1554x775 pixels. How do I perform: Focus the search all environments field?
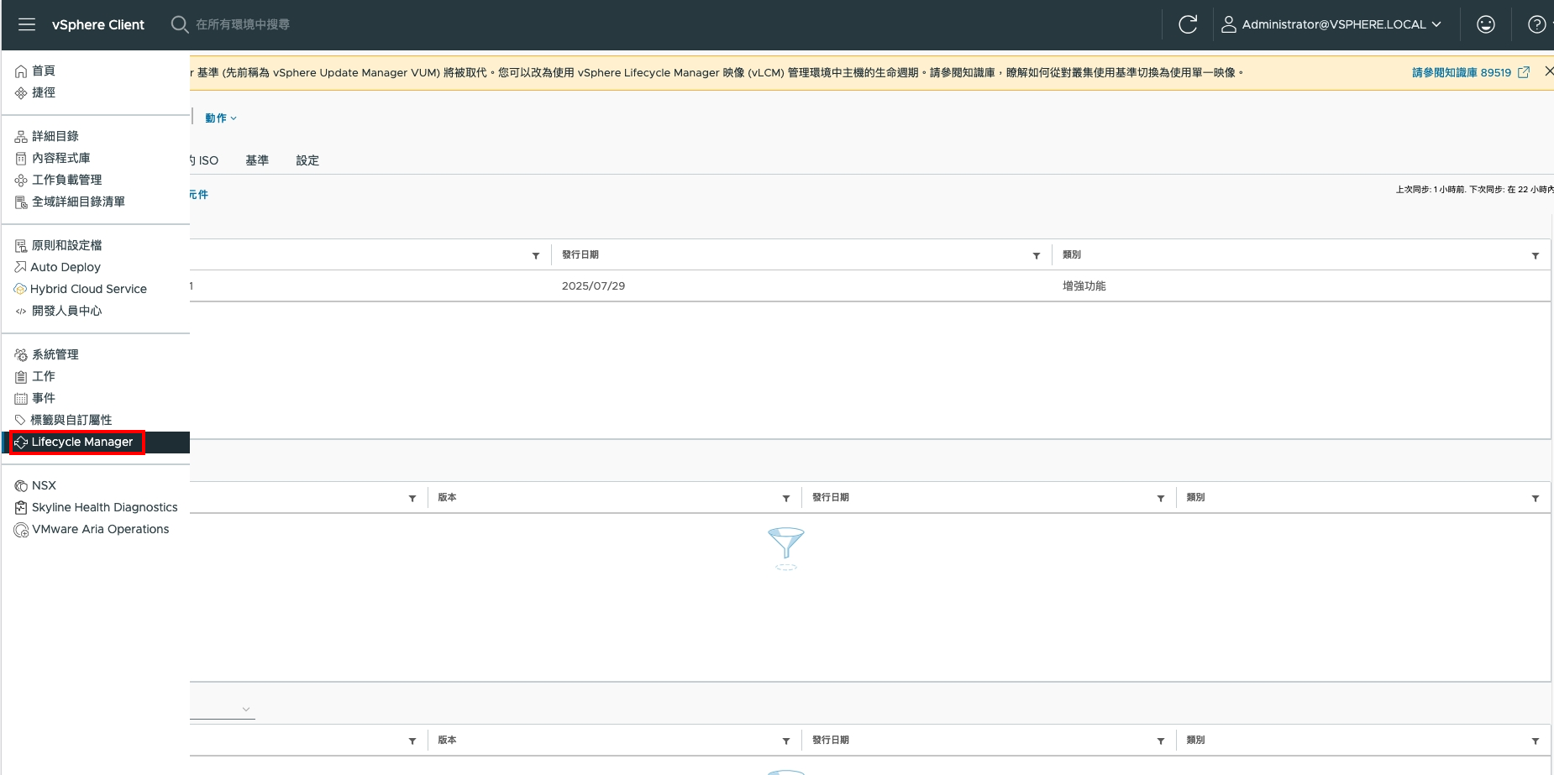(x=243, y=24)
